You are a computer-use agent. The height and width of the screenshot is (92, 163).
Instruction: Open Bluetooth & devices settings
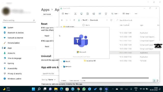point(19,33)
